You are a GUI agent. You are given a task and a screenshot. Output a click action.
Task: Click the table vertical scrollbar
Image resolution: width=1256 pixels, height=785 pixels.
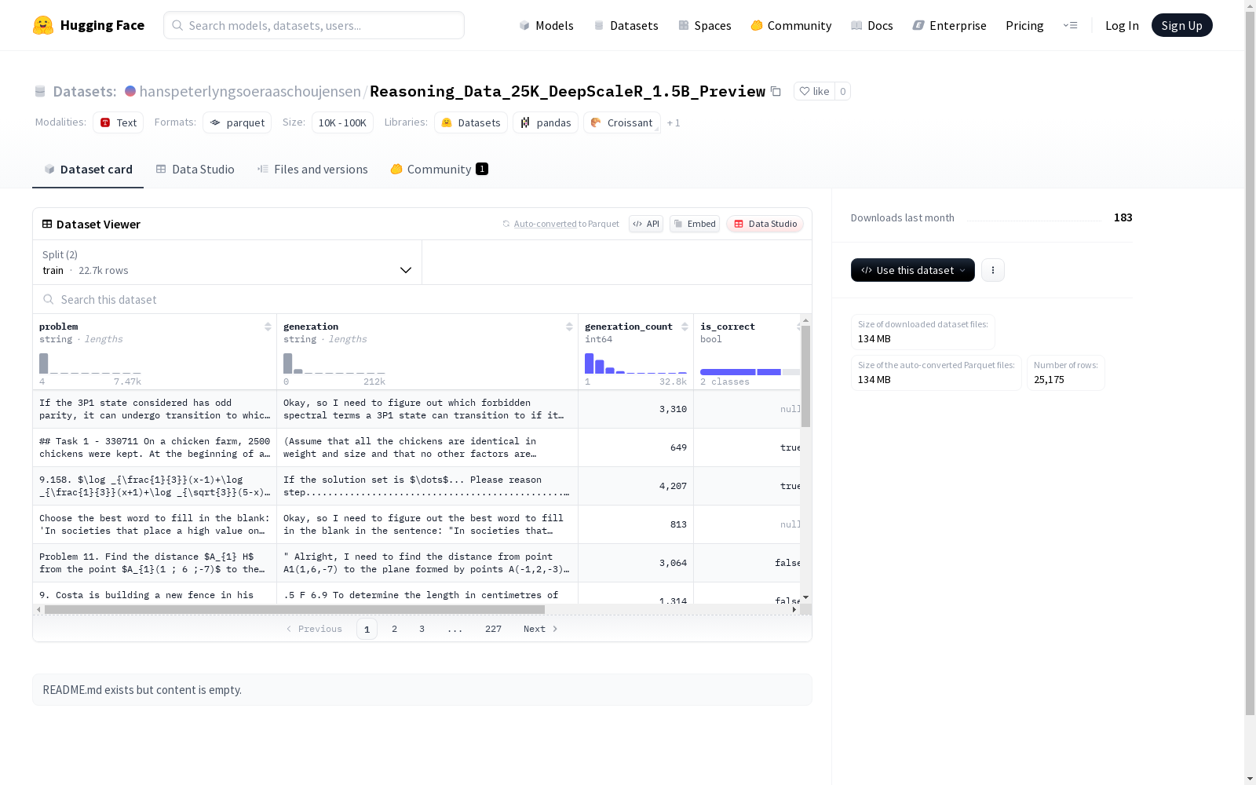coord(805,376)
